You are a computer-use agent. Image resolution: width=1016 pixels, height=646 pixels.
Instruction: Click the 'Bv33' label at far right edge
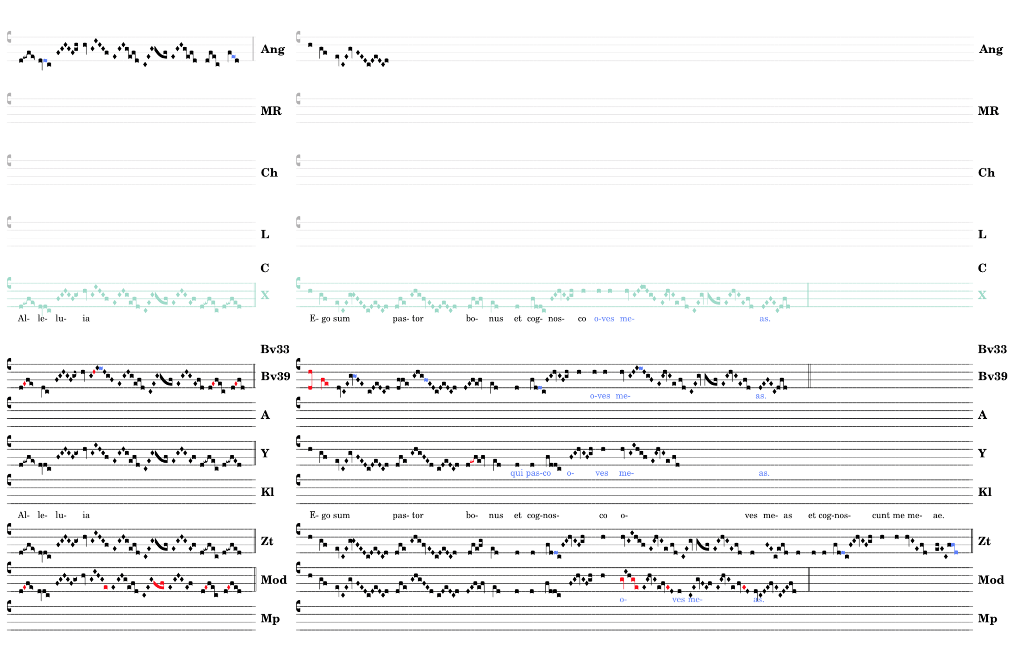[991, 349]
